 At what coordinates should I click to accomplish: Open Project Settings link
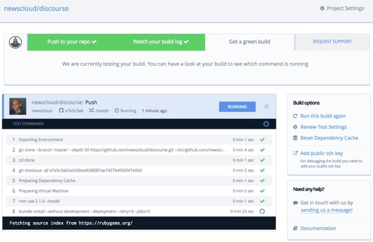342,8
